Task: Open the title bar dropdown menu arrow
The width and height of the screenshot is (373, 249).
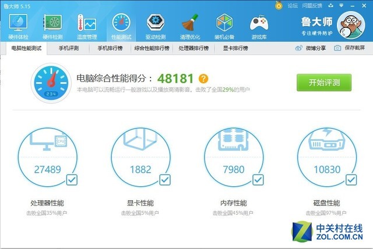Action: (x=342, y=5)
